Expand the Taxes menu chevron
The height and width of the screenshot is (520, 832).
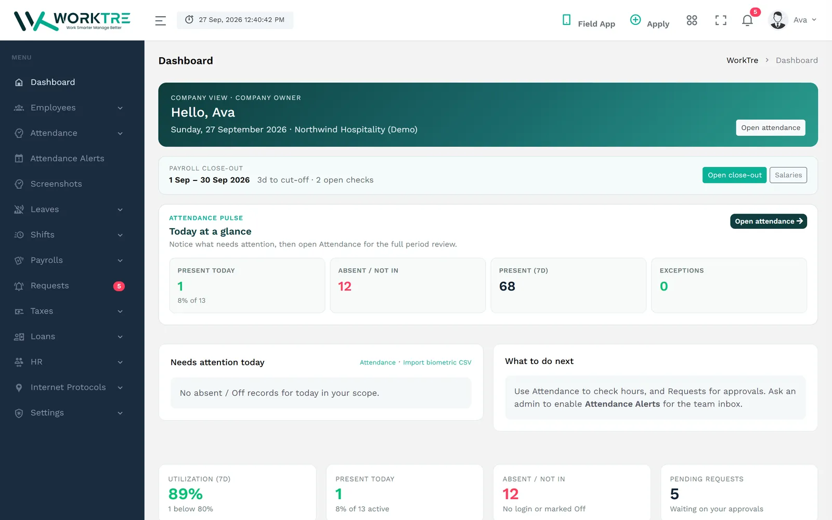120,311
